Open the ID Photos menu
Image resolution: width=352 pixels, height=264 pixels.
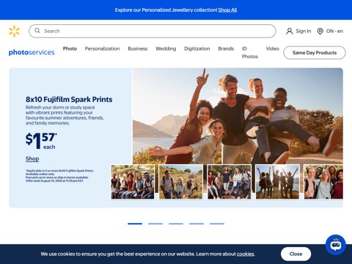point(250,52)
